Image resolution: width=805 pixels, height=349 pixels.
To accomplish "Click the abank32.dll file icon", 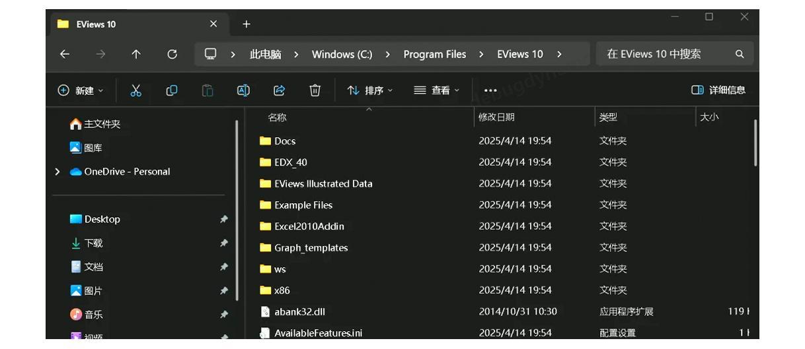I will point(265,311).
